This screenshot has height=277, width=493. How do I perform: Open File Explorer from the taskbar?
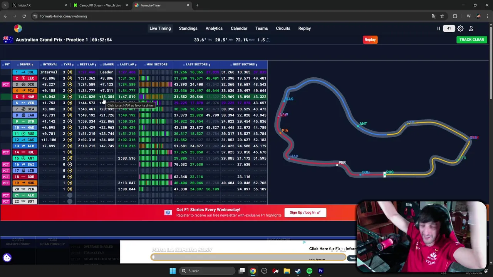tap(287, 271)
